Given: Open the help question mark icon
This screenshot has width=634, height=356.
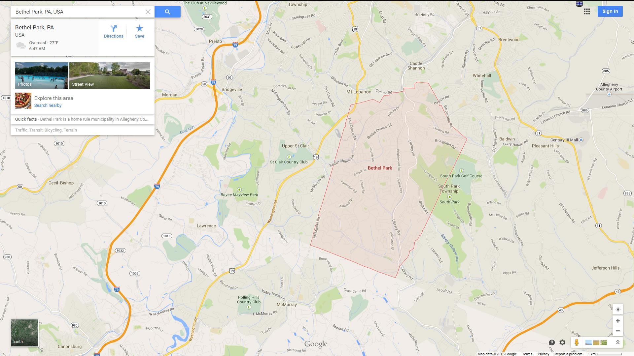Looking at the screenshot, I should pos(552,342).
